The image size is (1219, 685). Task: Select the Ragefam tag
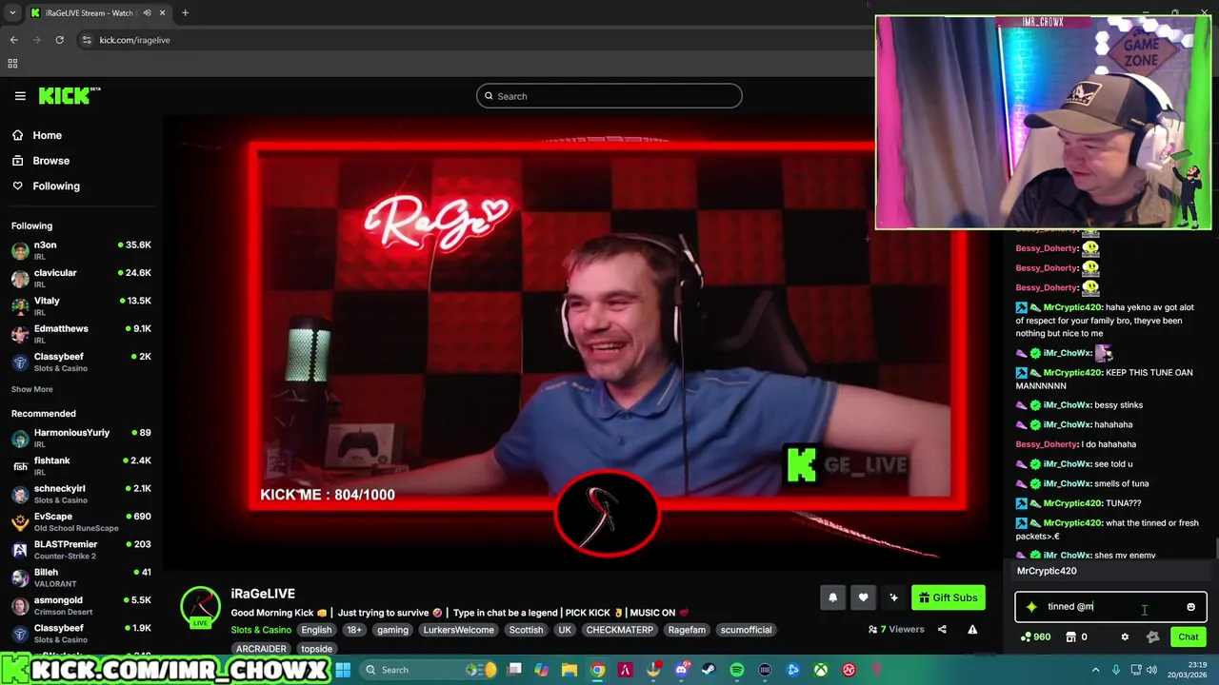coord(687,630)
